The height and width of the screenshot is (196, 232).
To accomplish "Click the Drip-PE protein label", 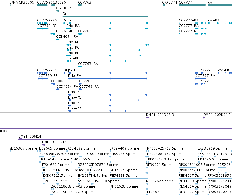I will [x=74, y=103].
